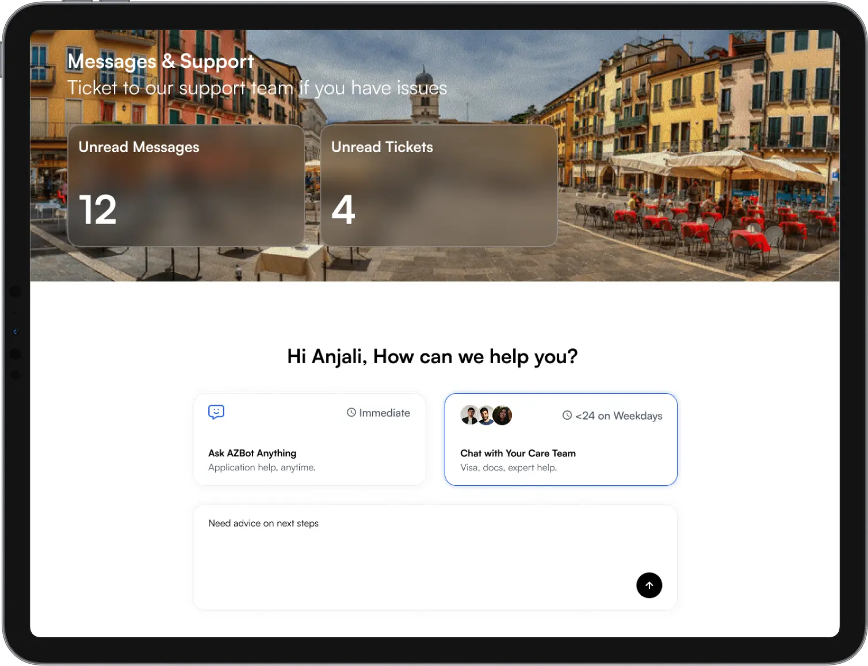Click the 'Ticket to our support team' subtitle

(257, 88)
